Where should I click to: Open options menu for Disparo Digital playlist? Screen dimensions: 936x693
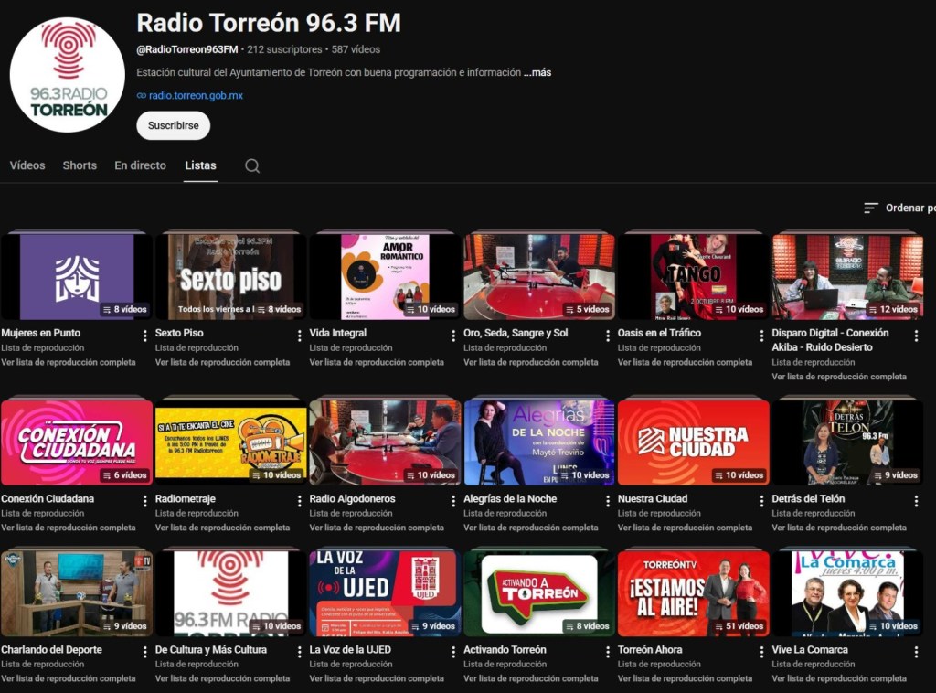click(x=916, y=336)
